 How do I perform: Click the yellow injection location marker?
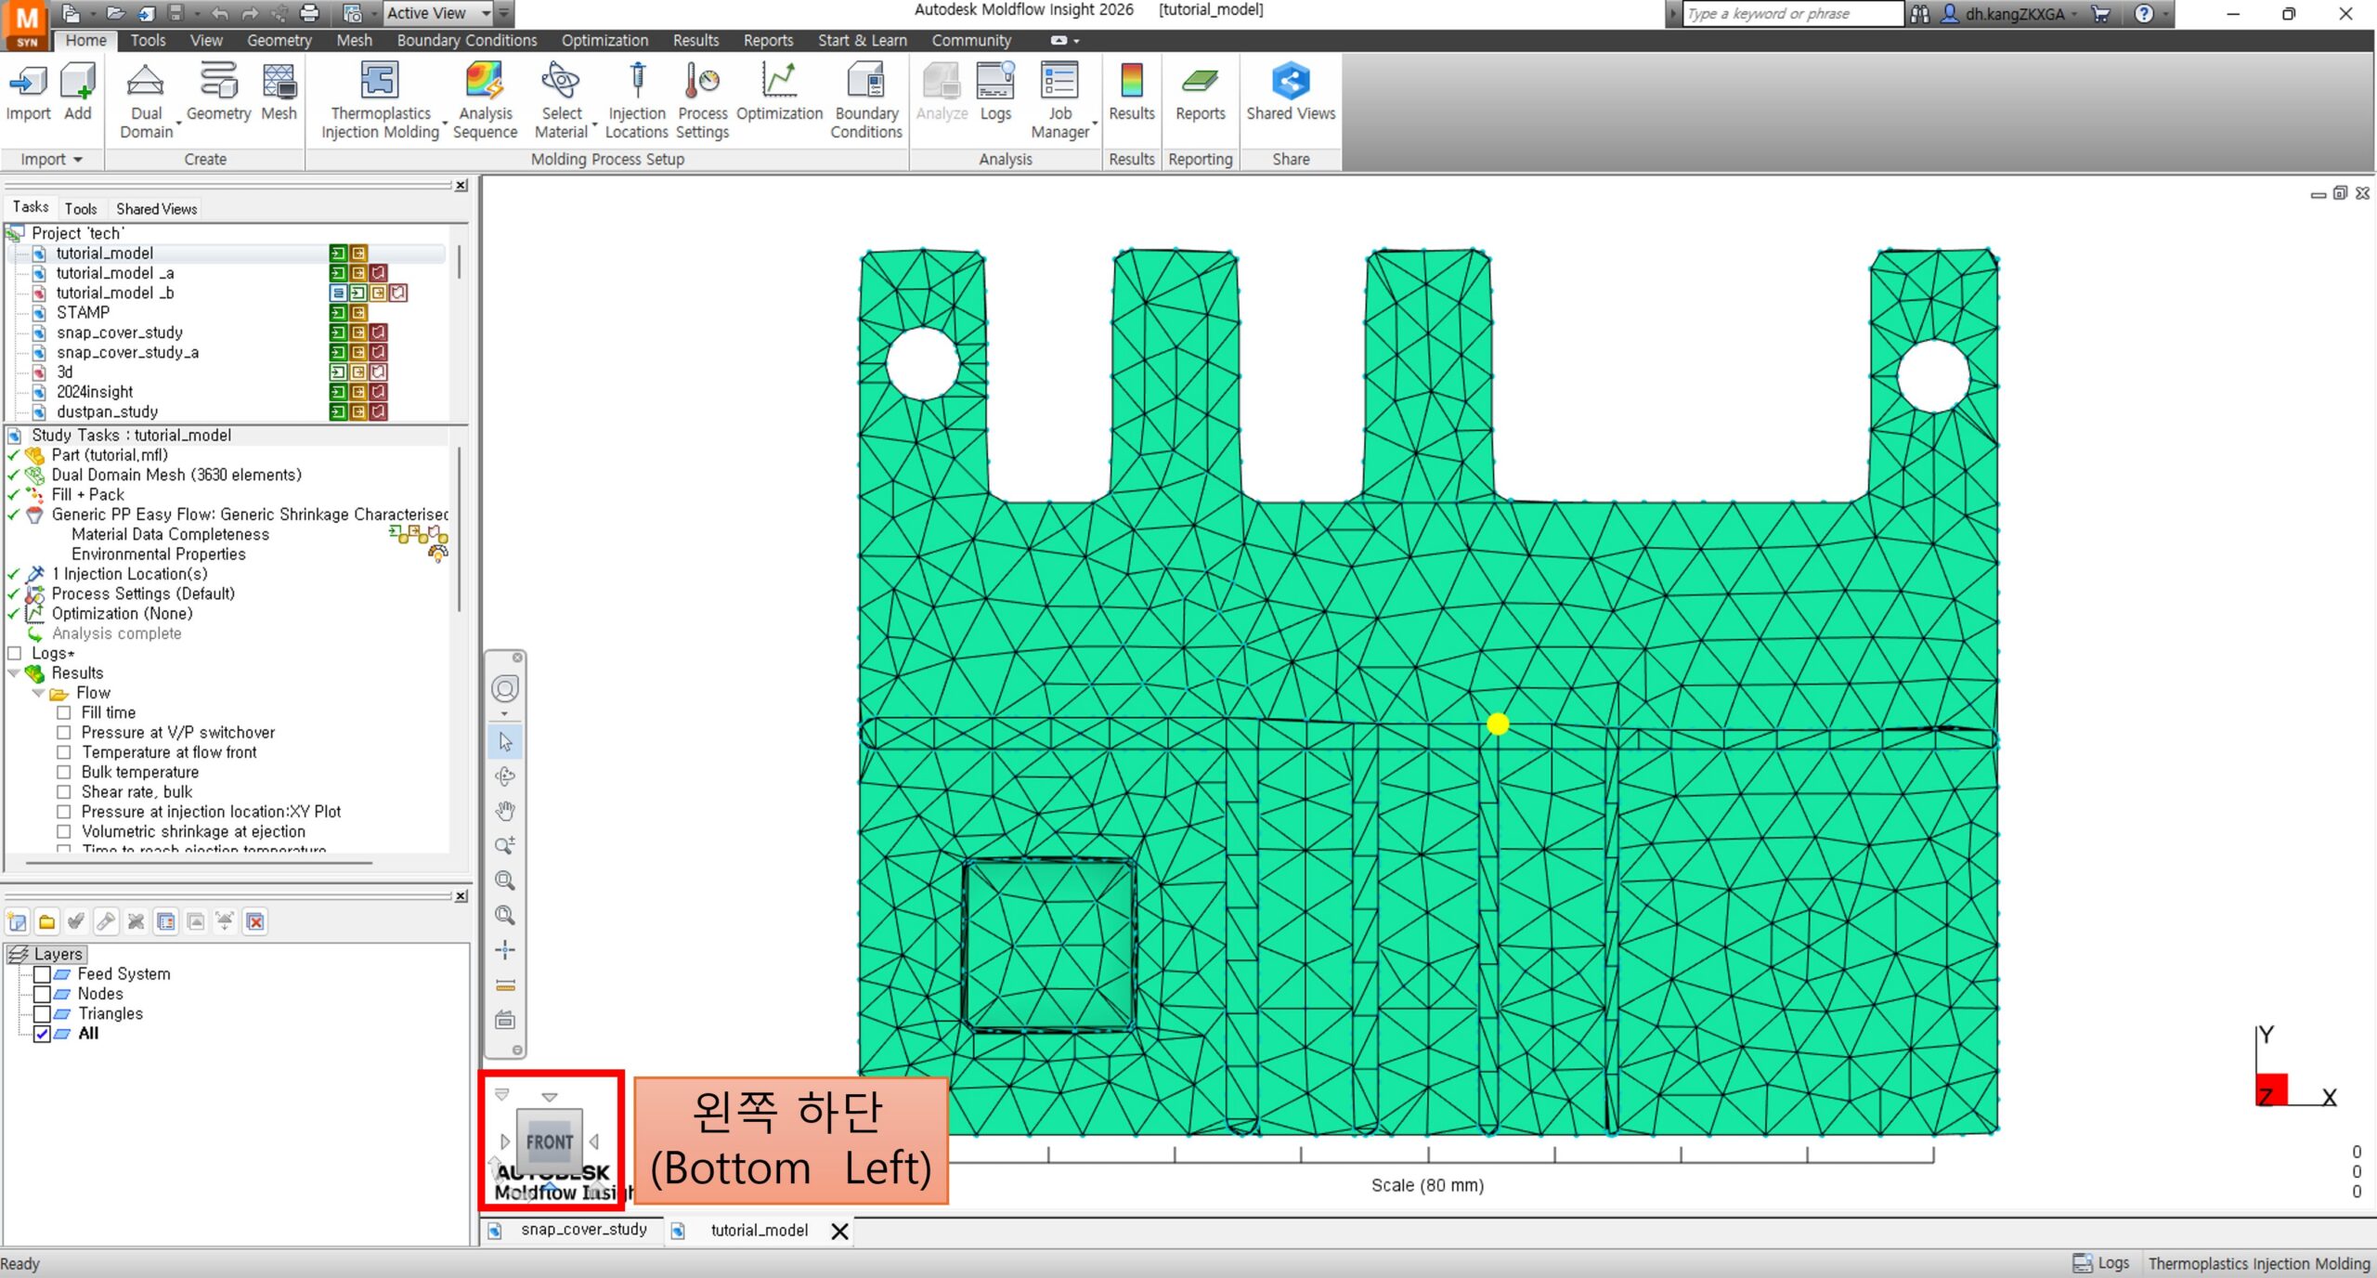coord(1498,724)
